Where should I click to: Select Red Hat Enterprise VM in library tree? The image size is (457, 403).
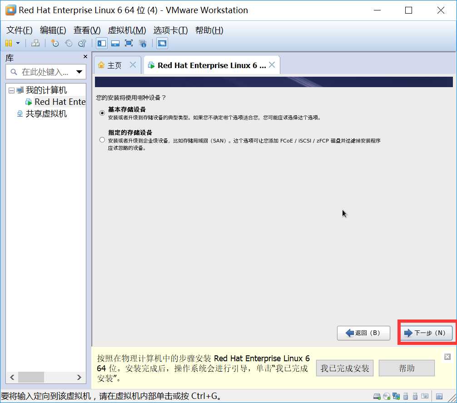pos(60,102)
